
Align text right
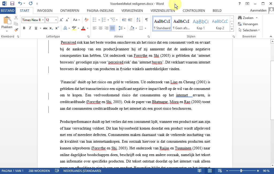106,28
